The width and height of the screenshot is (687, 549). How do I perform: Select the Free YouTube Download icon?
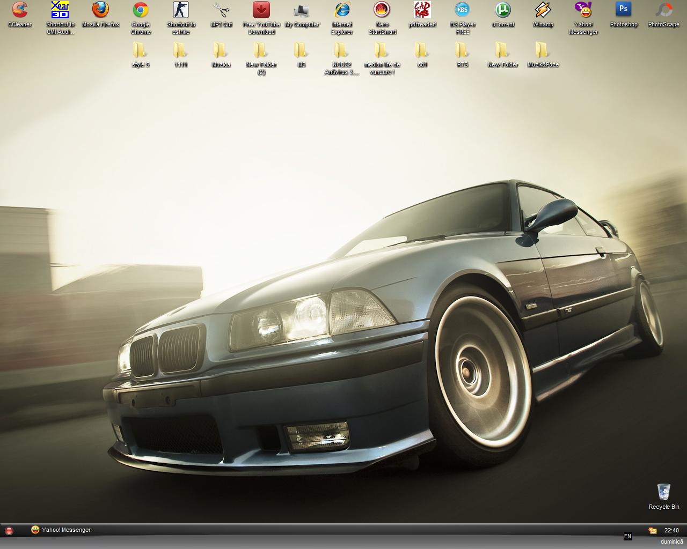pyautogui.click(x=261, y=10)
